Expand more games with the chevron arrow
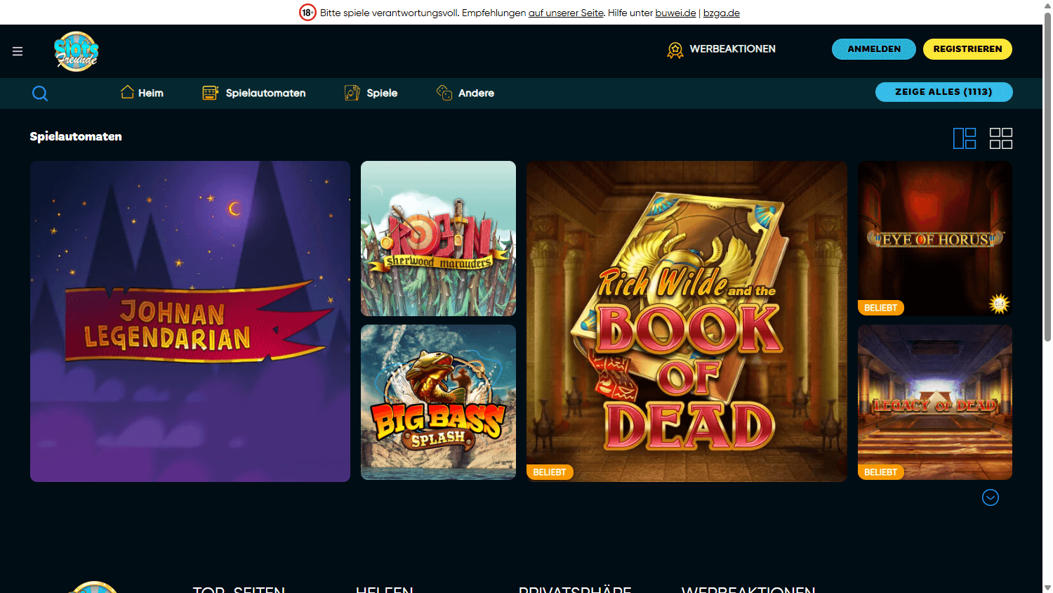Image resolution: width=1053 pixels, height=593 pixels. tap(991, 497)
